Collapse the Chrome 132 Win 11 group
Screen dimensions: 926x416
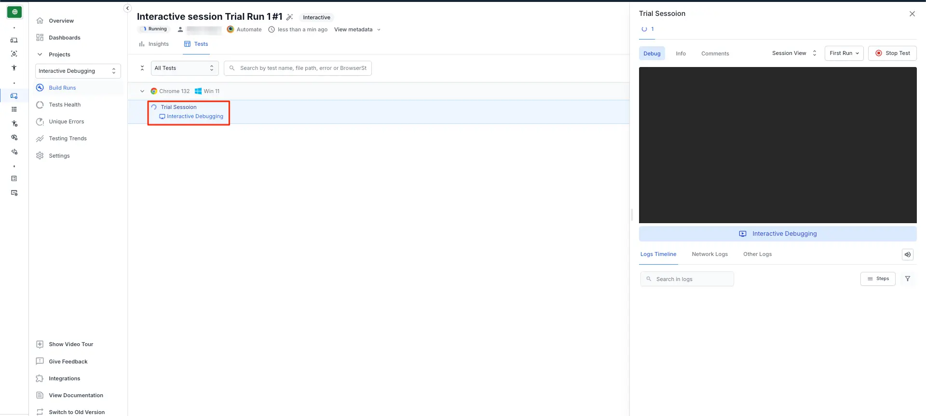(x=142, y=91)
